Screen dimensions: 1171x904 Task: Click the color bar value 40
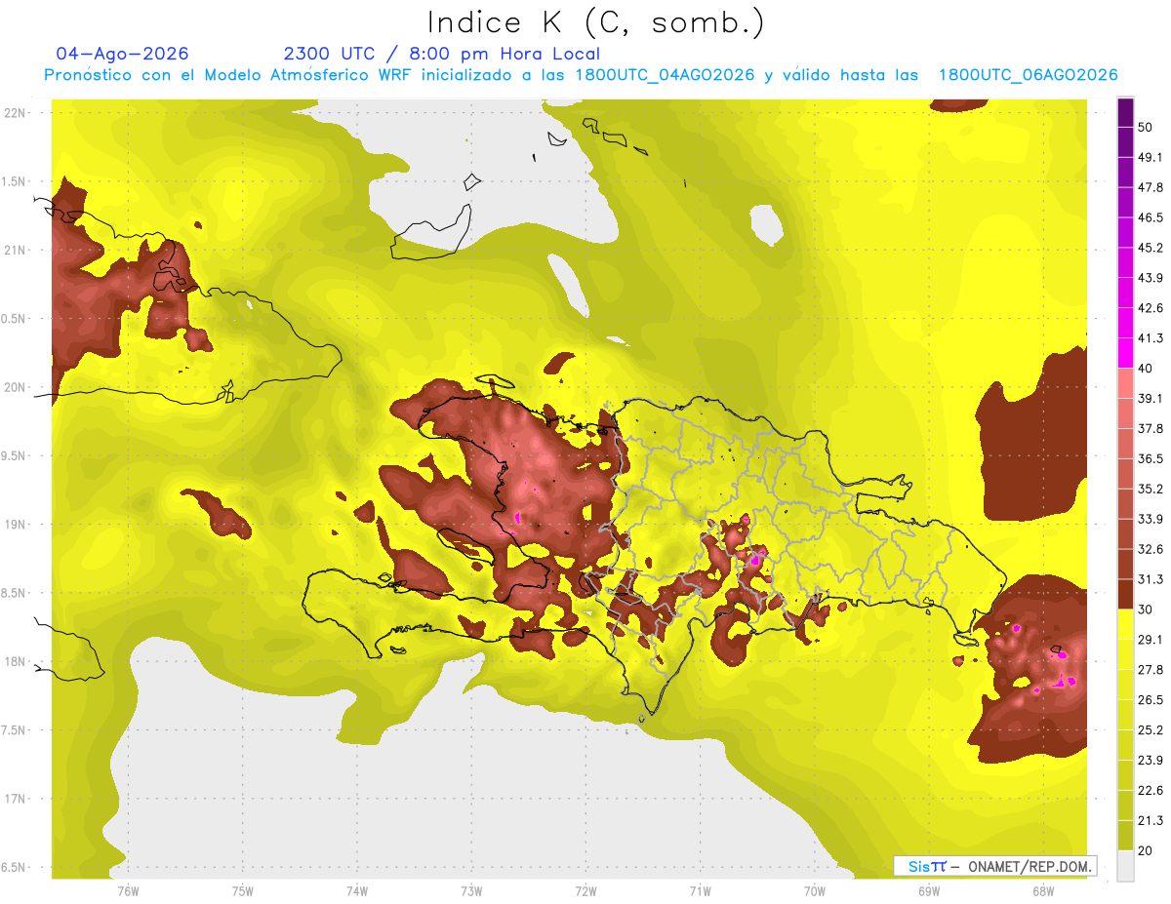1147,369
